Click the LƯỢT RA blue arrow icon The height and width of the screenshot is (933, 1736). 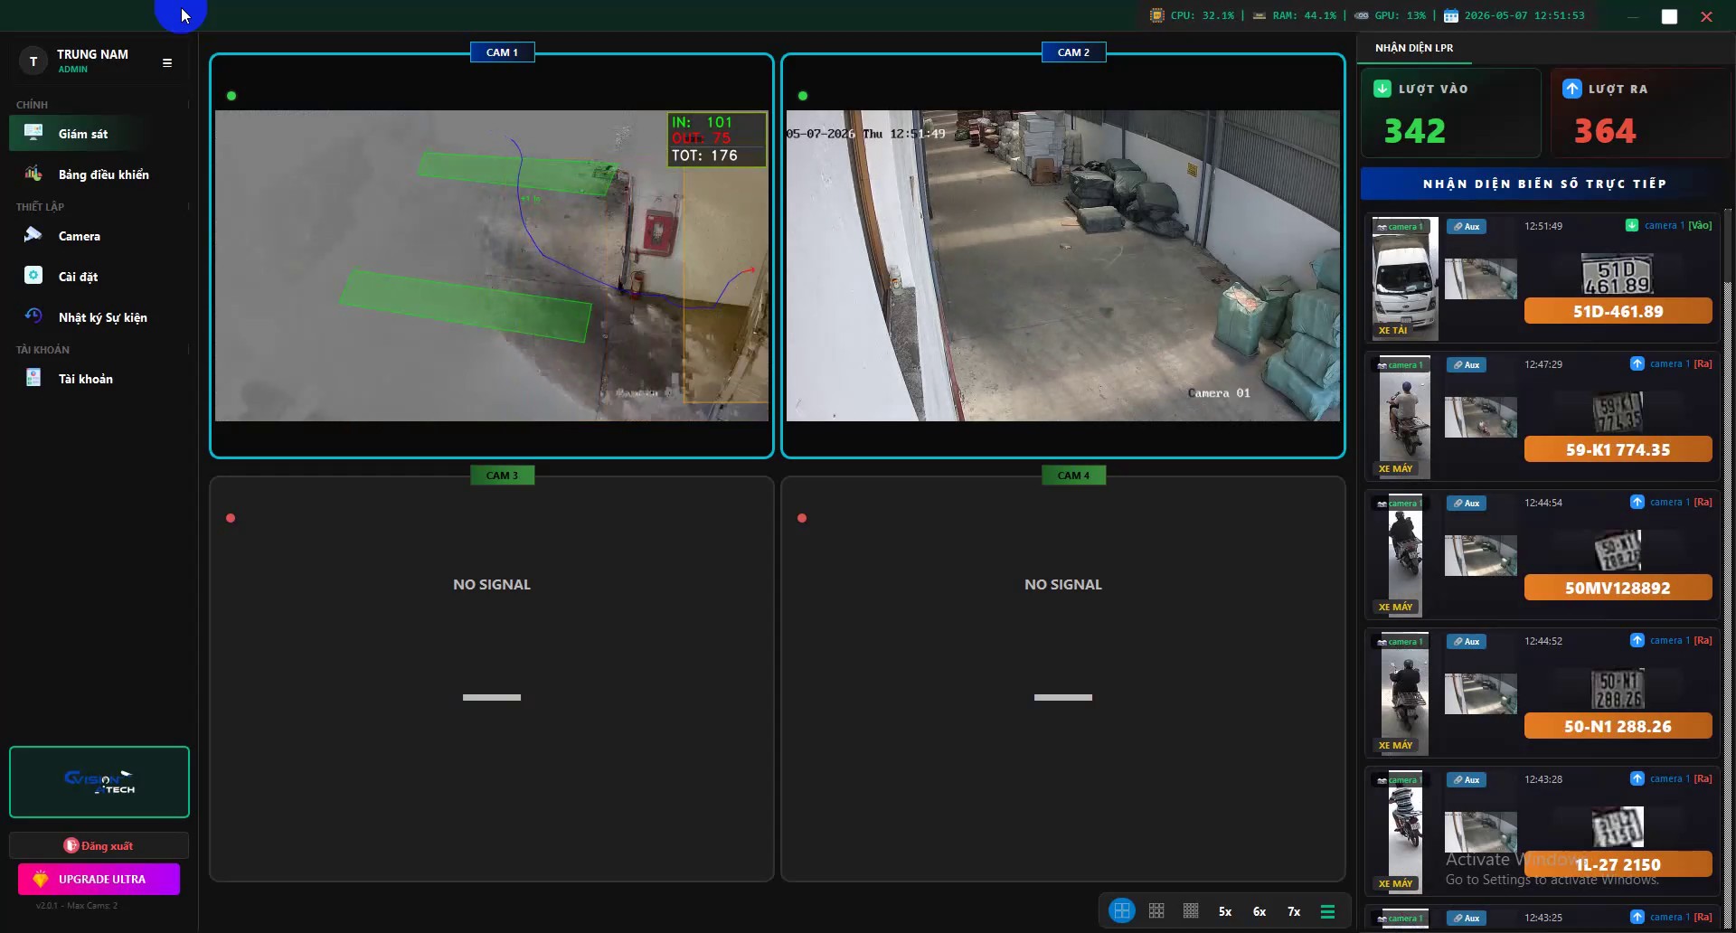(x=1572, y=89)
